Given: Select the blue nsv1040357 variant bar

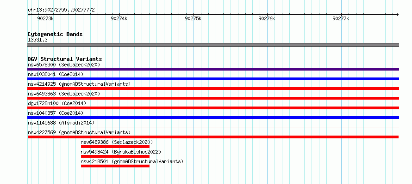Looking at the screenshot, I should pos(213,118).
